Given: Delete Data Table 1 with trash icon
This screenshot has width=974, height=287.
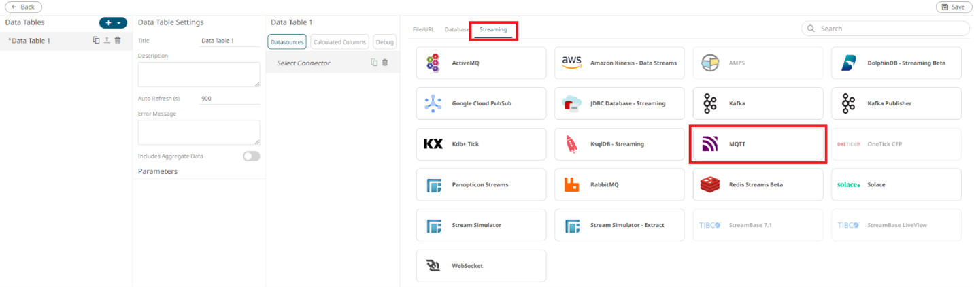Looking at the screenshot, I should (x=118, y=40).
